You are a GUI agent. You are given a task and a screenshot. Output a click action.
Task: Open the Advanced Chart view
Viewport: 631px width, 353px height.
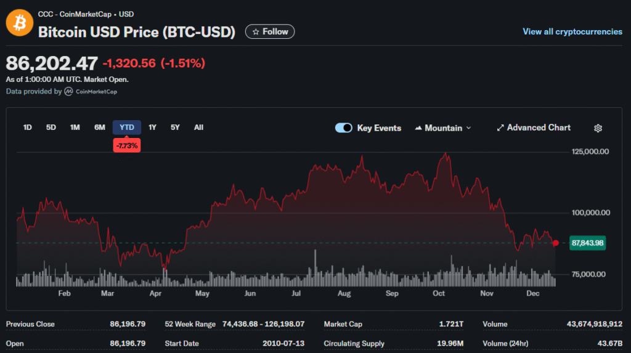point(534,128)
